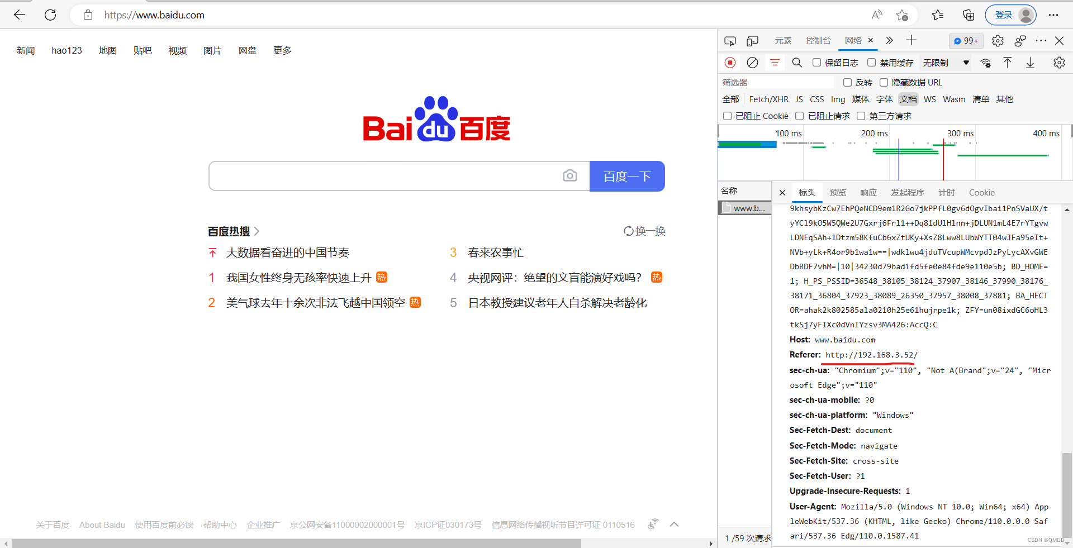Image resolution: width=1073 pixels, height=548 pixels.
Task: Go back with the browser back arrow
Action: [x=20, y=15]
